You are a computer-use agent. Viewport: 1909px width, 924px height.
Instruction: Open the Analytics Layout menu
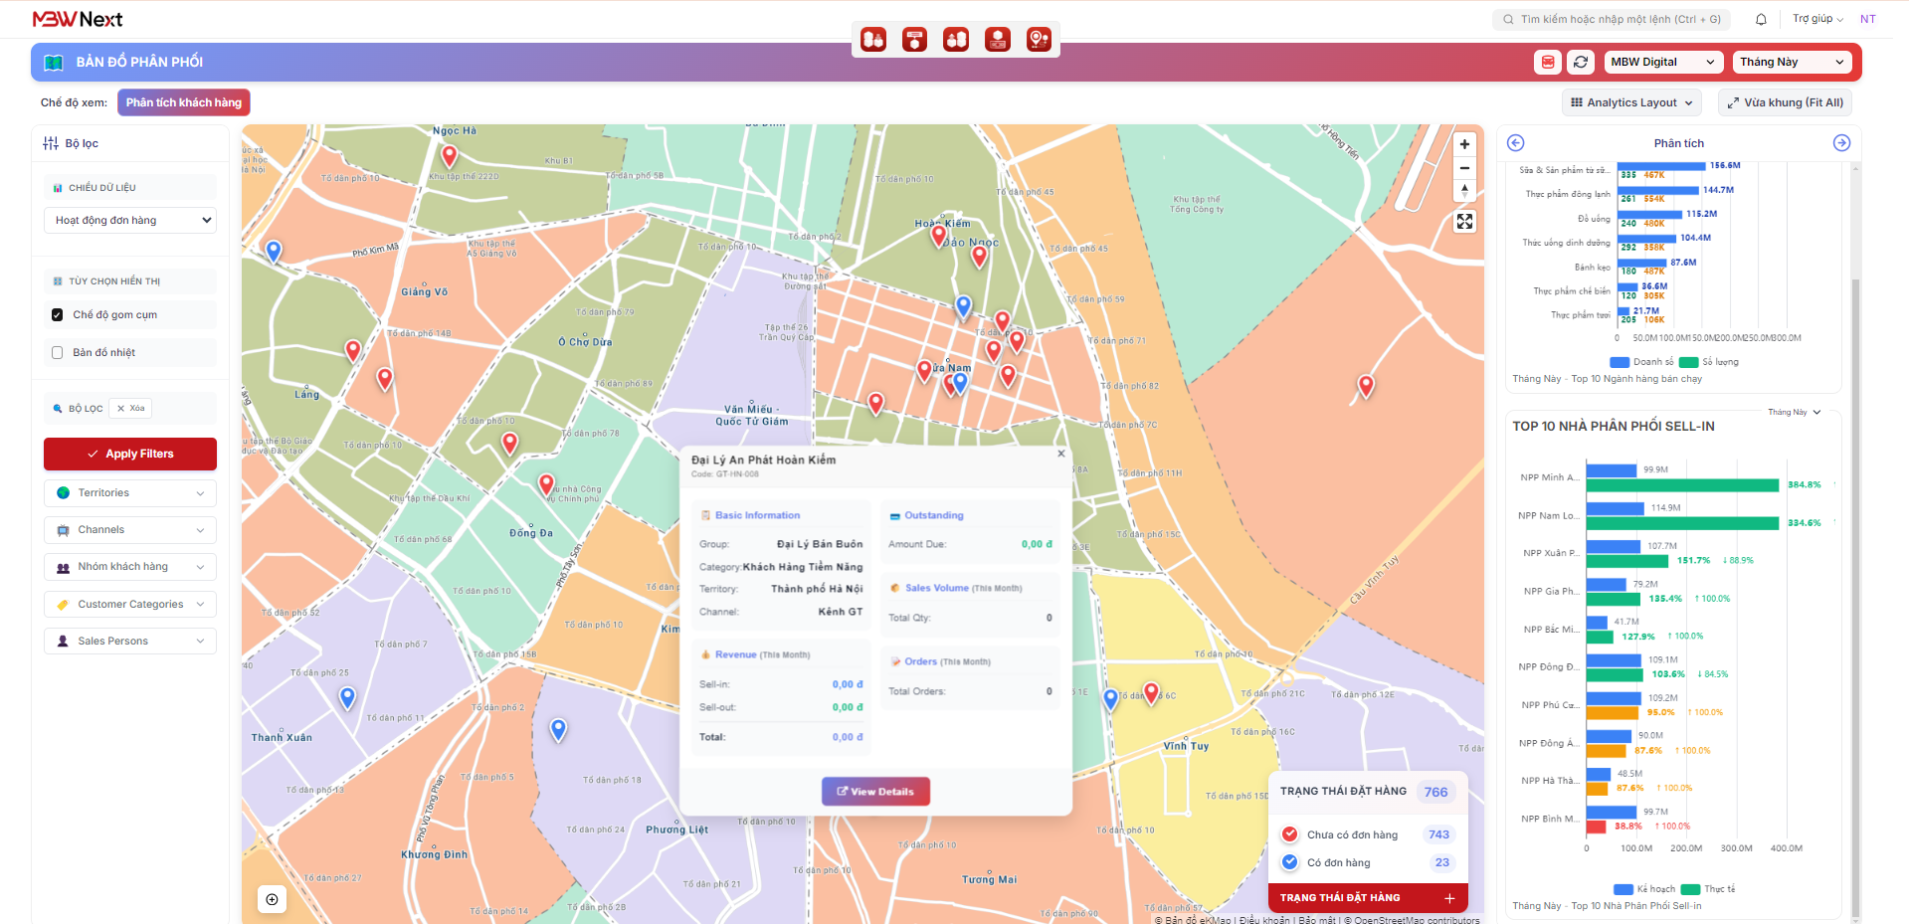tap(1631, 102)
